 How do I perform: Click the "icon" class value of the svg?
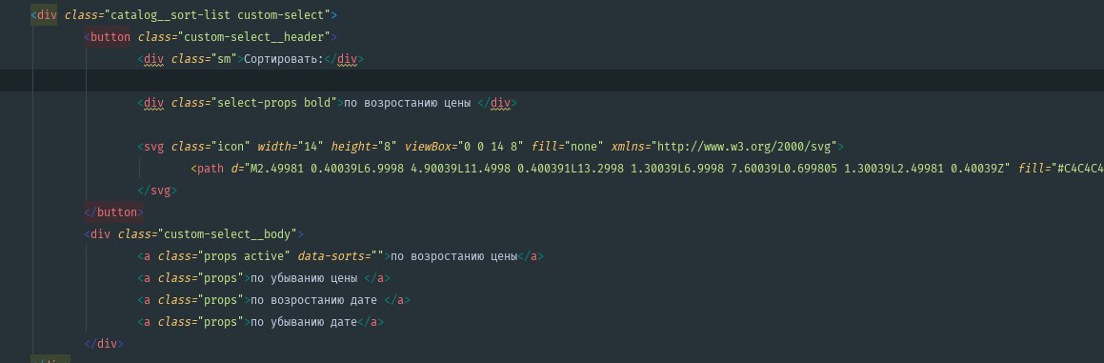pos(231,147)
